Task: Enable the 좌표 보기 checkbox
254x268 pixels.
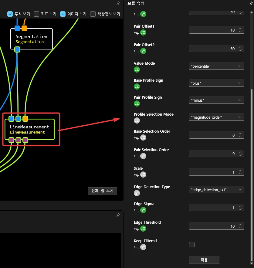Action: (x=36, y=14)
